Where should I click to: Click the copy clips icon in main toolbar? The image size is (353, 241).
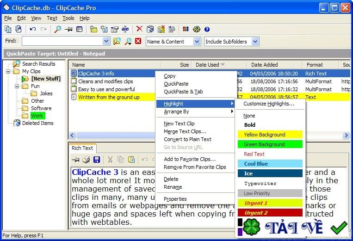tap(8, 29)
